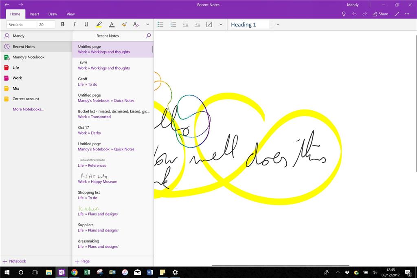
Task: Clear formatting with the eraser A icon
Action: click(x=136, y=24)
